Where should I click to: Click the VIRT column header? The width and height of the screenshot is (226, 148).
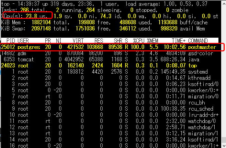point(78,41)
